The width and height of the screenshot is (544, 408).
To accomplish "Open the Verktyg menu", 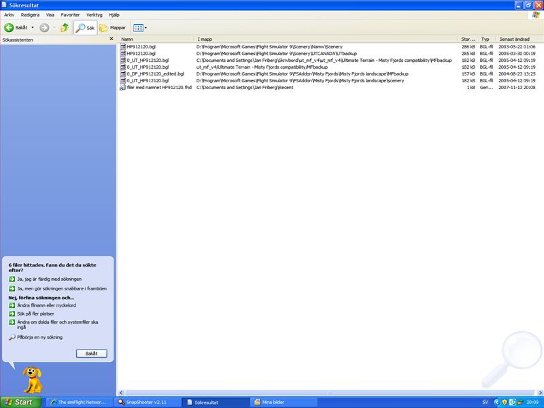I will (95, 15).
